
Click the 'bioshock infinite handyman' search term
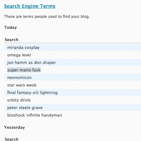point(34,115)
